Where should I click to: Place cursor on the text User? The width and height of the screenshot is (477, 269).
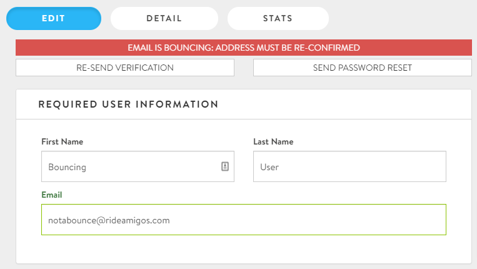pos(269,168)
